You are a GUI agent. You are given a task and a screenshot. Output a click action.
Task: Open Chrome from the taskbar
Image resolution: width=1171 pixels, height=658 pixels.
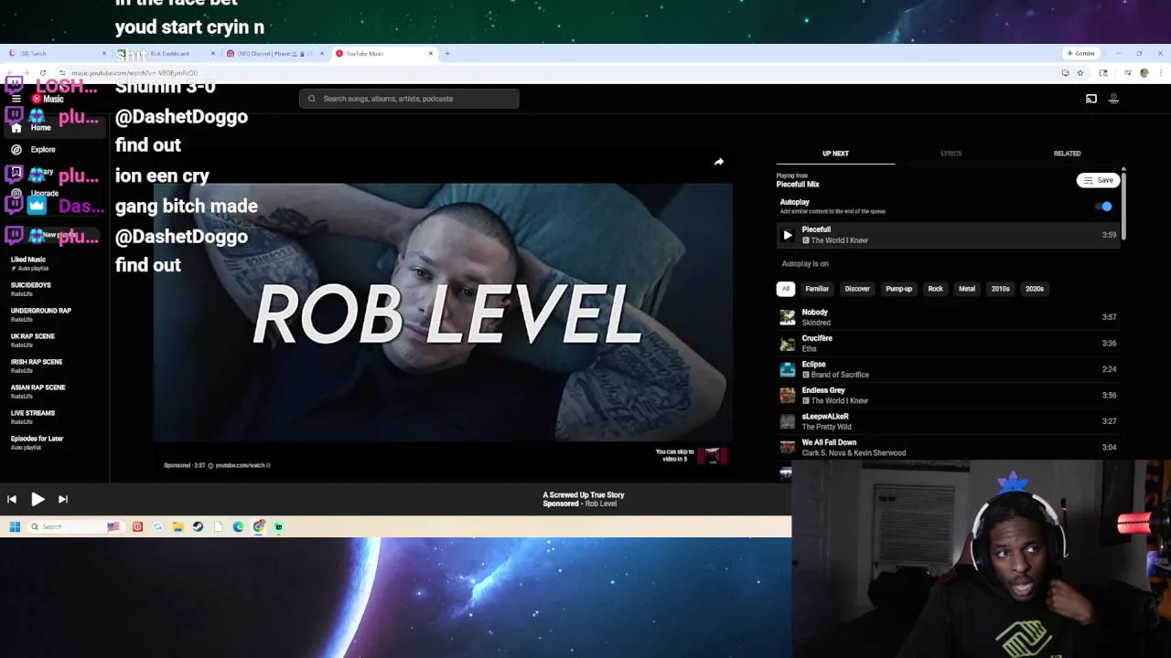tap(259, 526)
